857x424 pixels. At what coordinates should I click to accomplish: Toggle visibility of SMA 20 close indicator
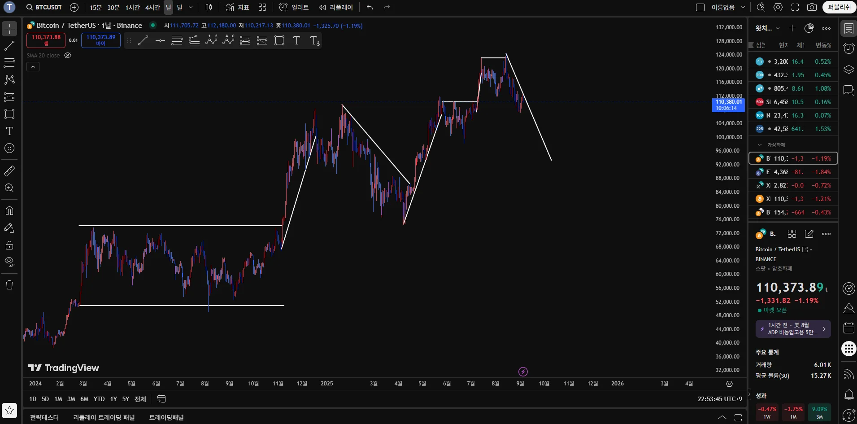[x=68, y=56]
